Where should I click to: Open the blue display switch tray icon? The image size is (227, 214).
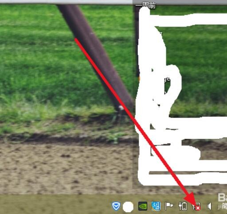156,206
